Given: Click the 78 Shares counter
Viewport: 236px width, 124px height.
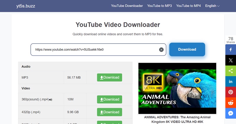Looking at the screenshot, I should pyautogui.click(x=231, y=40).
